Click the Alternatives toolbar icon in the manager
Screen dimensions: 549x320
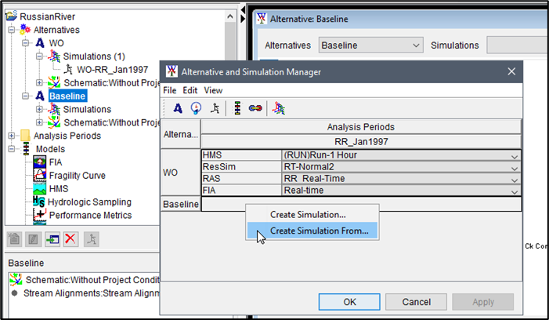click(178, 108)
